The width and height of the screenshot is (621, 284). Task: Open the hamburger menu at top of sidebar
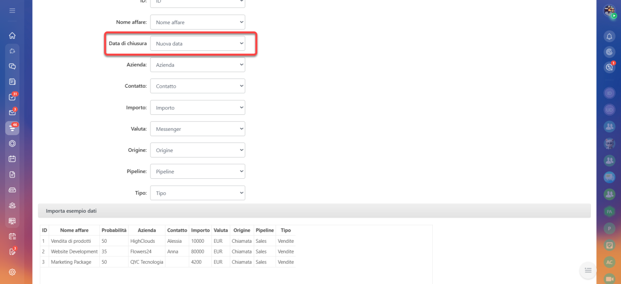coord(12,10)
